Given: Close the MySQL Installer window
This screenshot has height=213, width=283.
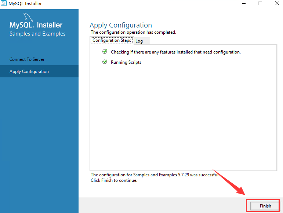Looking at the screenshot, I should pyautogui.click(x=277, y=3).
